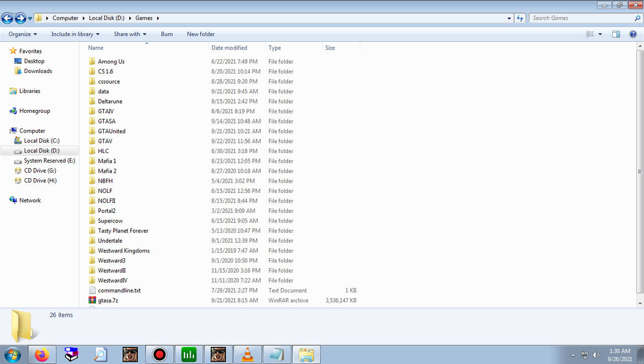Click the cssource folder icon

pyautogui.click(x=92, y=81)
